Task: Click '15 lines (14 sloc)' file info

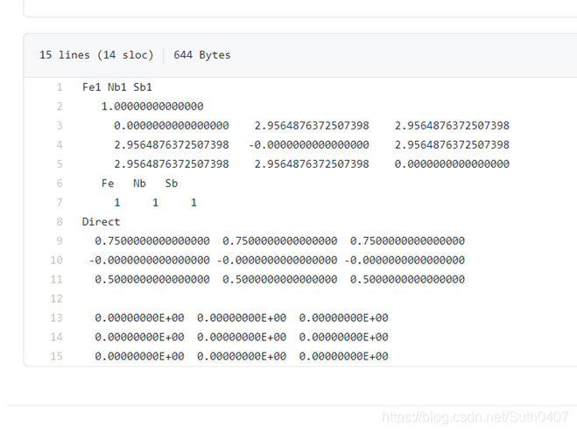Action: (x=96, y=55)
